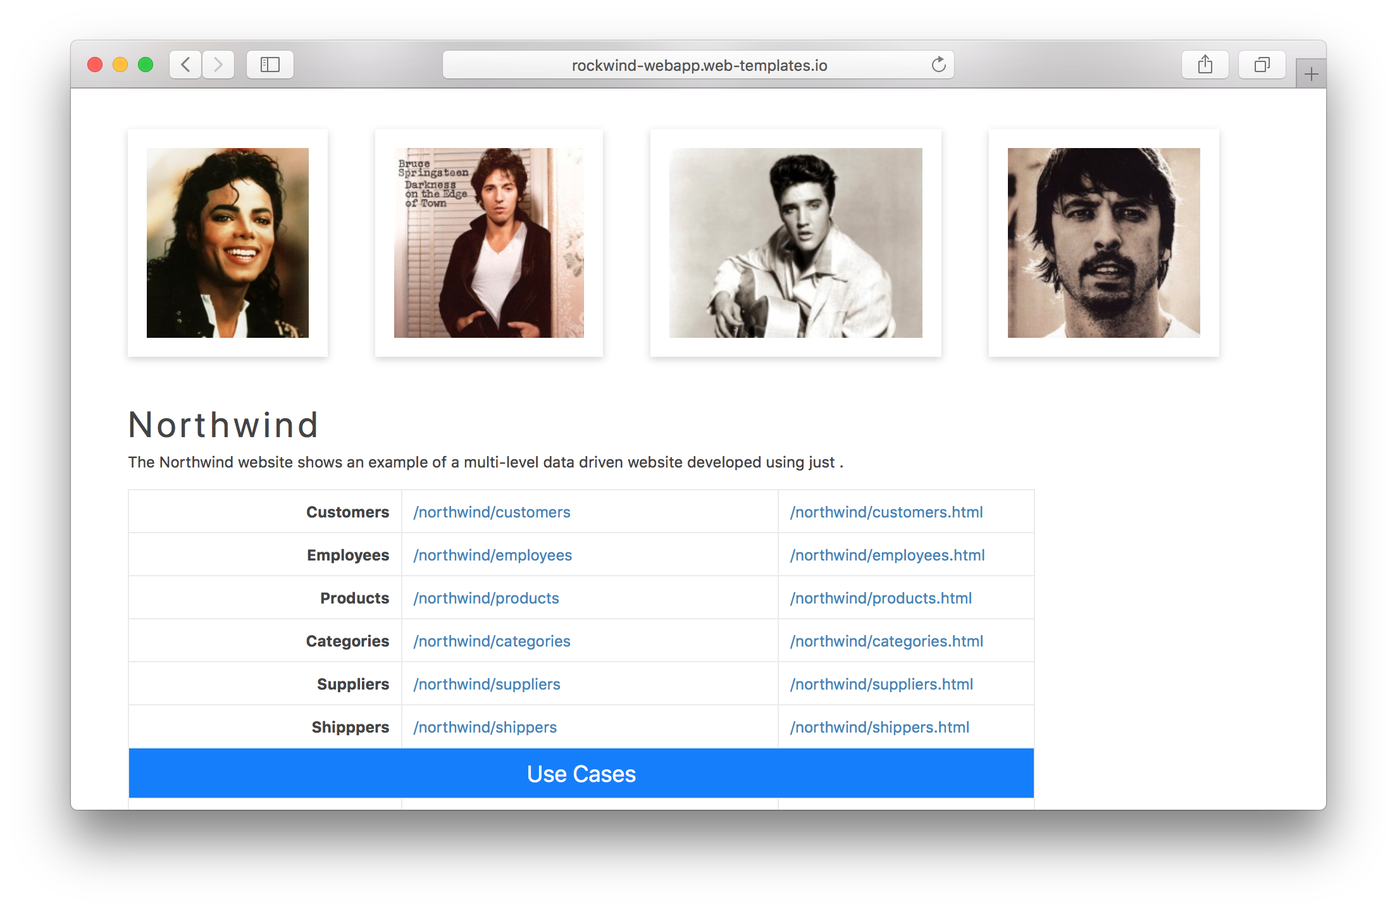Click the blue Use Cases banner
This screenshot has width=1397, height=911.
tap(581, 774)
